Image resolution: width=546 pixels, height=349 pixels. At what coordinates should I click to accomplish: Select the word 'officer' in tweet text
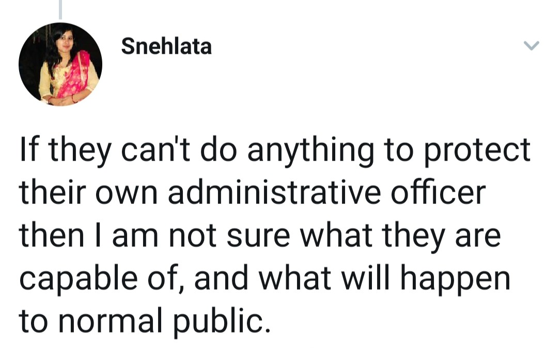pyautogui.click(x=439, y=192)
